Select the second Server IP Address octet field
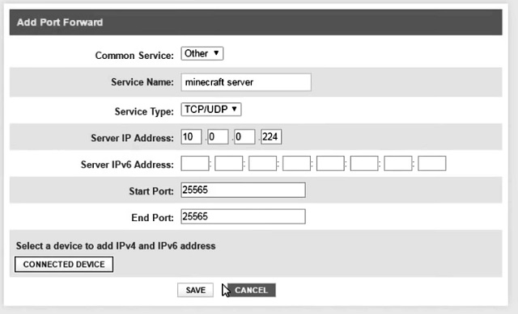Screen dimensions: 518x314 218,136
